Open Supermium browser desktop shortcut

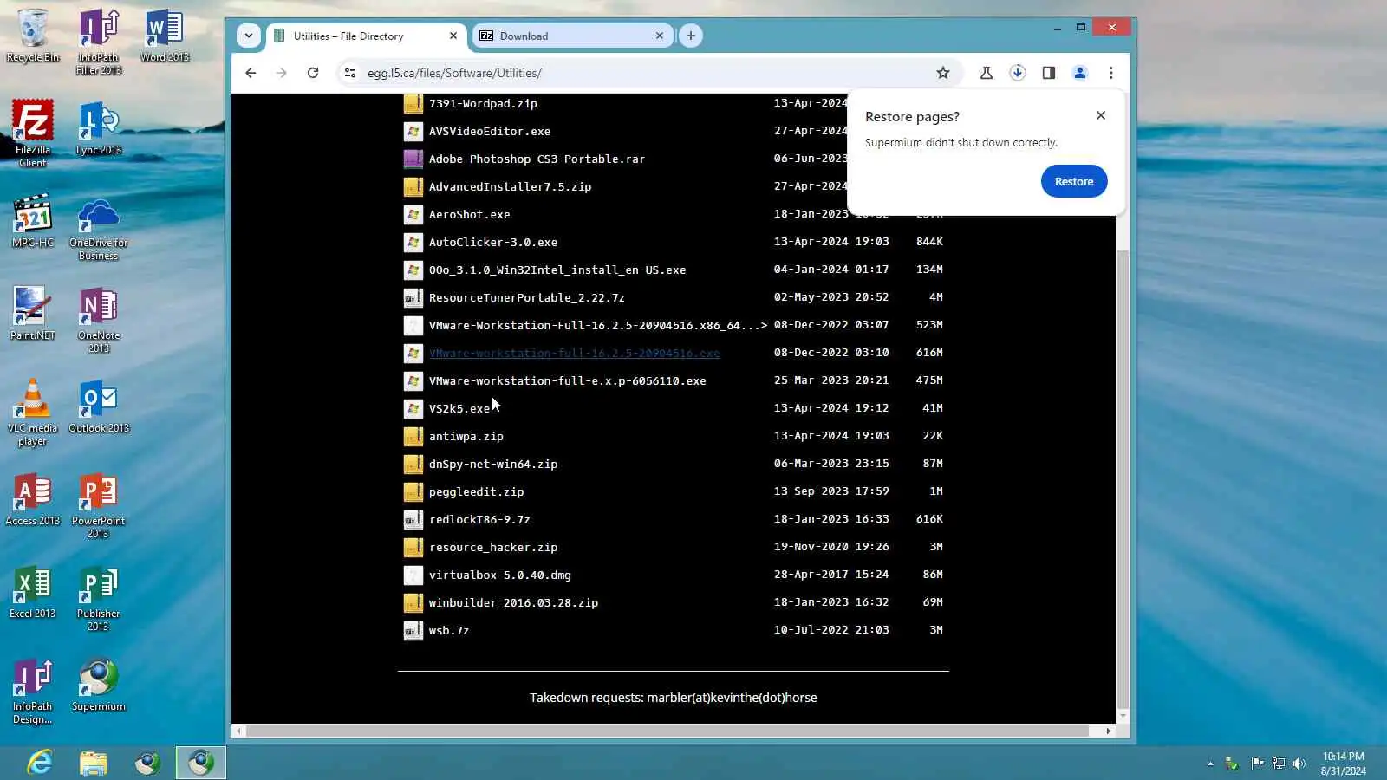click(x=99, y=686)
